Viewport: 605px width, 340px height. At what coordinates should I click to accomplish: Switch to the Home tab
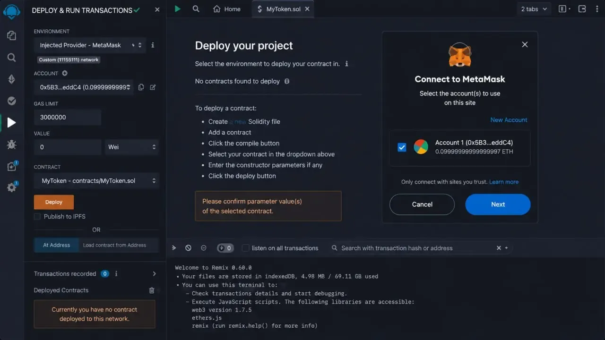(x=226, y=9)
